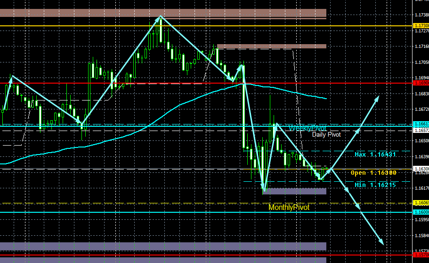The width and height of the screenshot is (429, 263).
Task: Click the yellow 1.16065 price tag
Action: [421, 203]
